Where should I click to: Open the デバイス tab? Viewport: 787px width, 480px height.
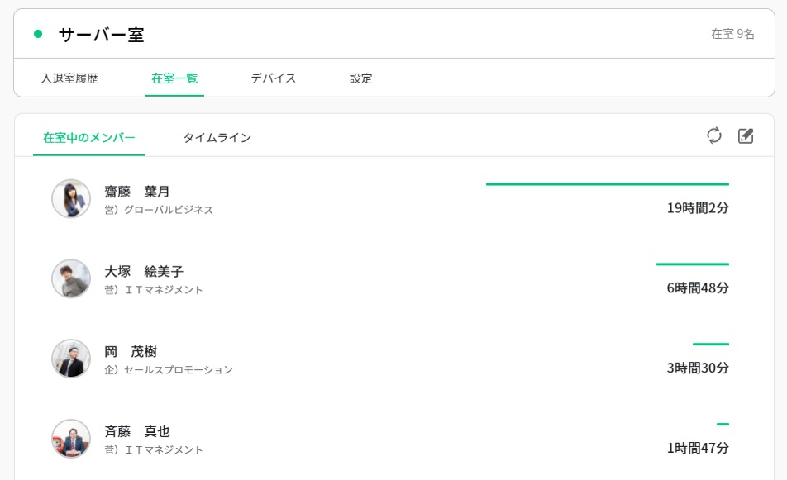click(274, 78)
